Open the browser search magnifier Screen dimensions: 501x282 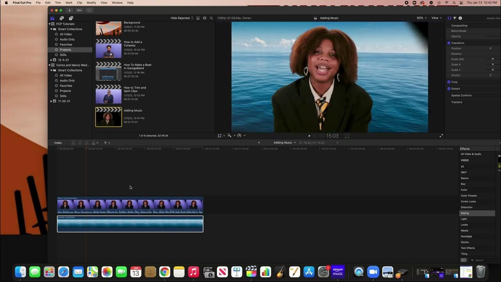(211, 18)
